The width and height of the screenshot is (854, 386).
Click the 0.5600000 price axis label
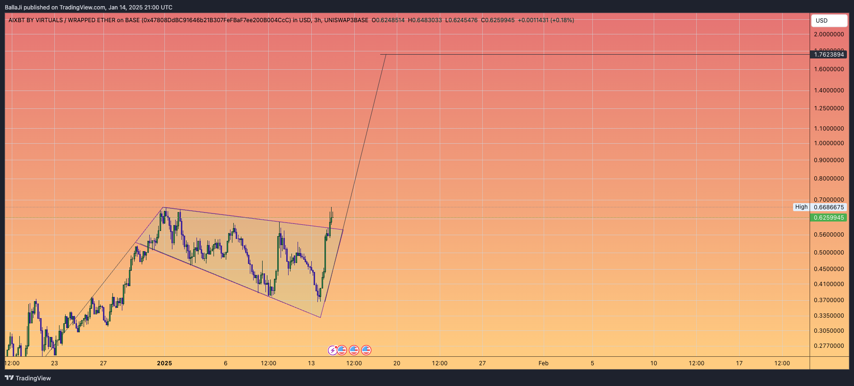tap(828, 235)
